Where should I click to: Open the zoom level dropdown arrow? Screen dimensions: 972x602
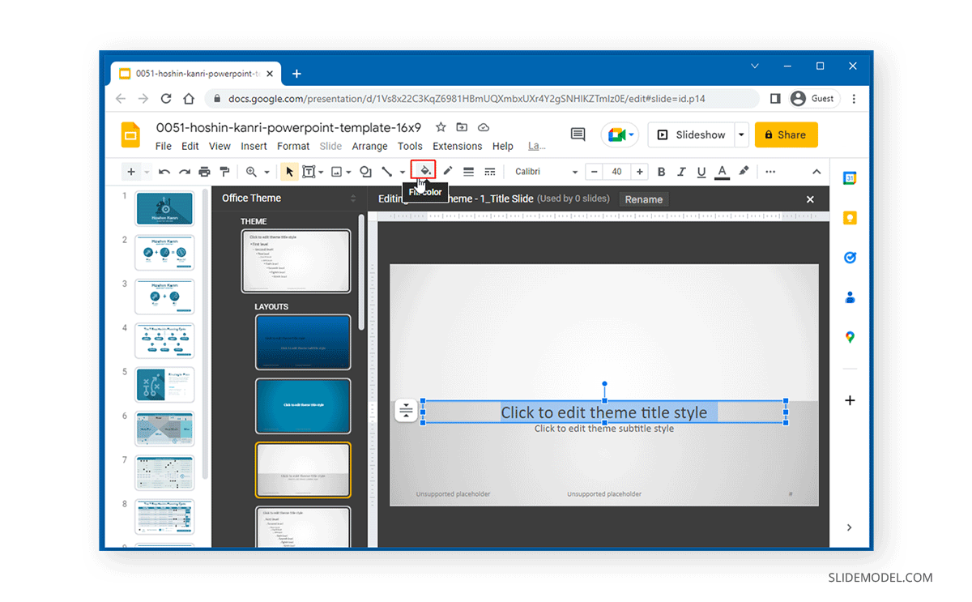tap(266, 172)
